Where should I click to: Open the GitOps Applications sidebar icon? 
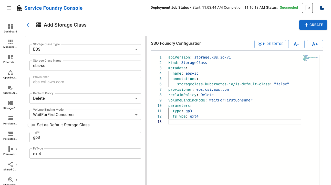(10, 89)
